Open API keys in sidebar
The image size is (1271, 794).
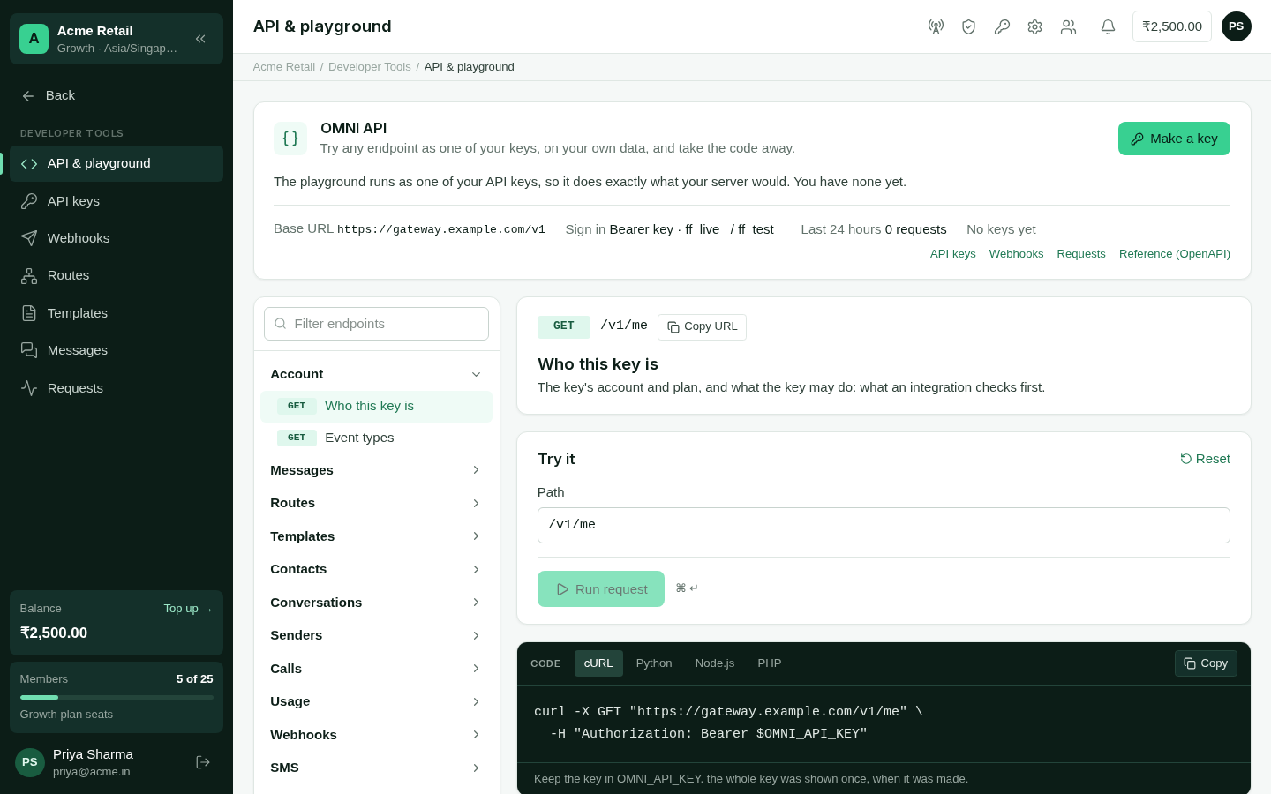click(117, 201)
